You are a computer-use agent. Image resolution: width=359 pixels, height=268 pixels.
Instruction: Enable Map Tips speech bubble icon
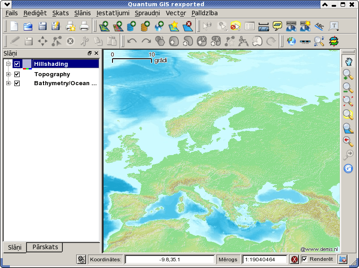[x=277, y=26]
